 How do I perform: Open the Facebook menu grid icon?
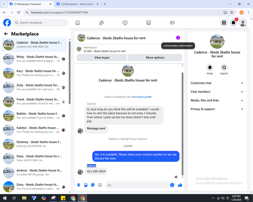[224, 23]
